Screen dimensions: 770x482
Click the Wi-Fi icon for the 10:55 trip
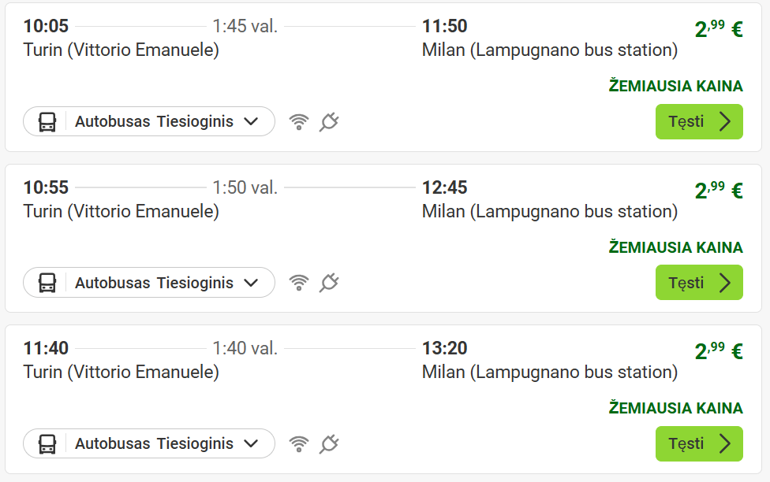click(299, 283)
